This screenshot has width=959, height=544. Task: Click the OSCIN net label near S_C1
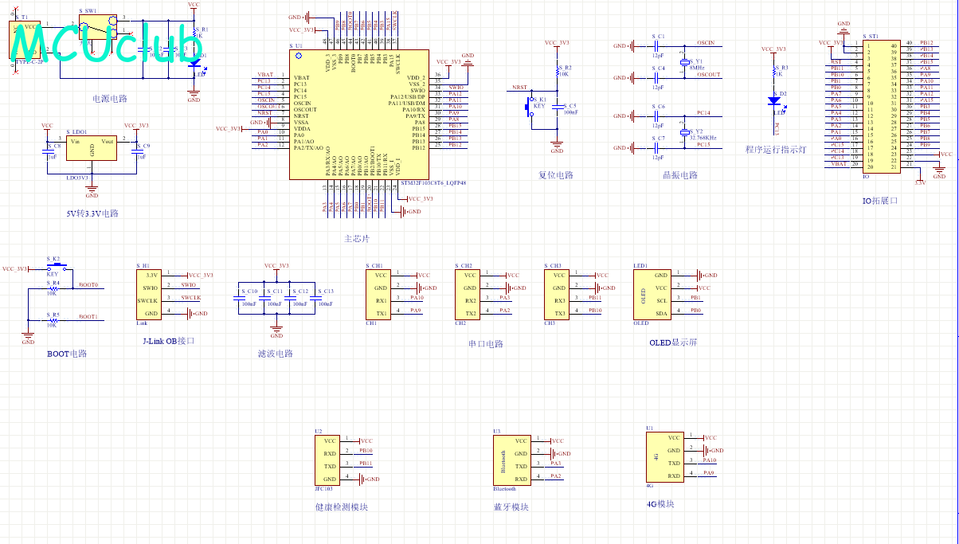point(705,42)
